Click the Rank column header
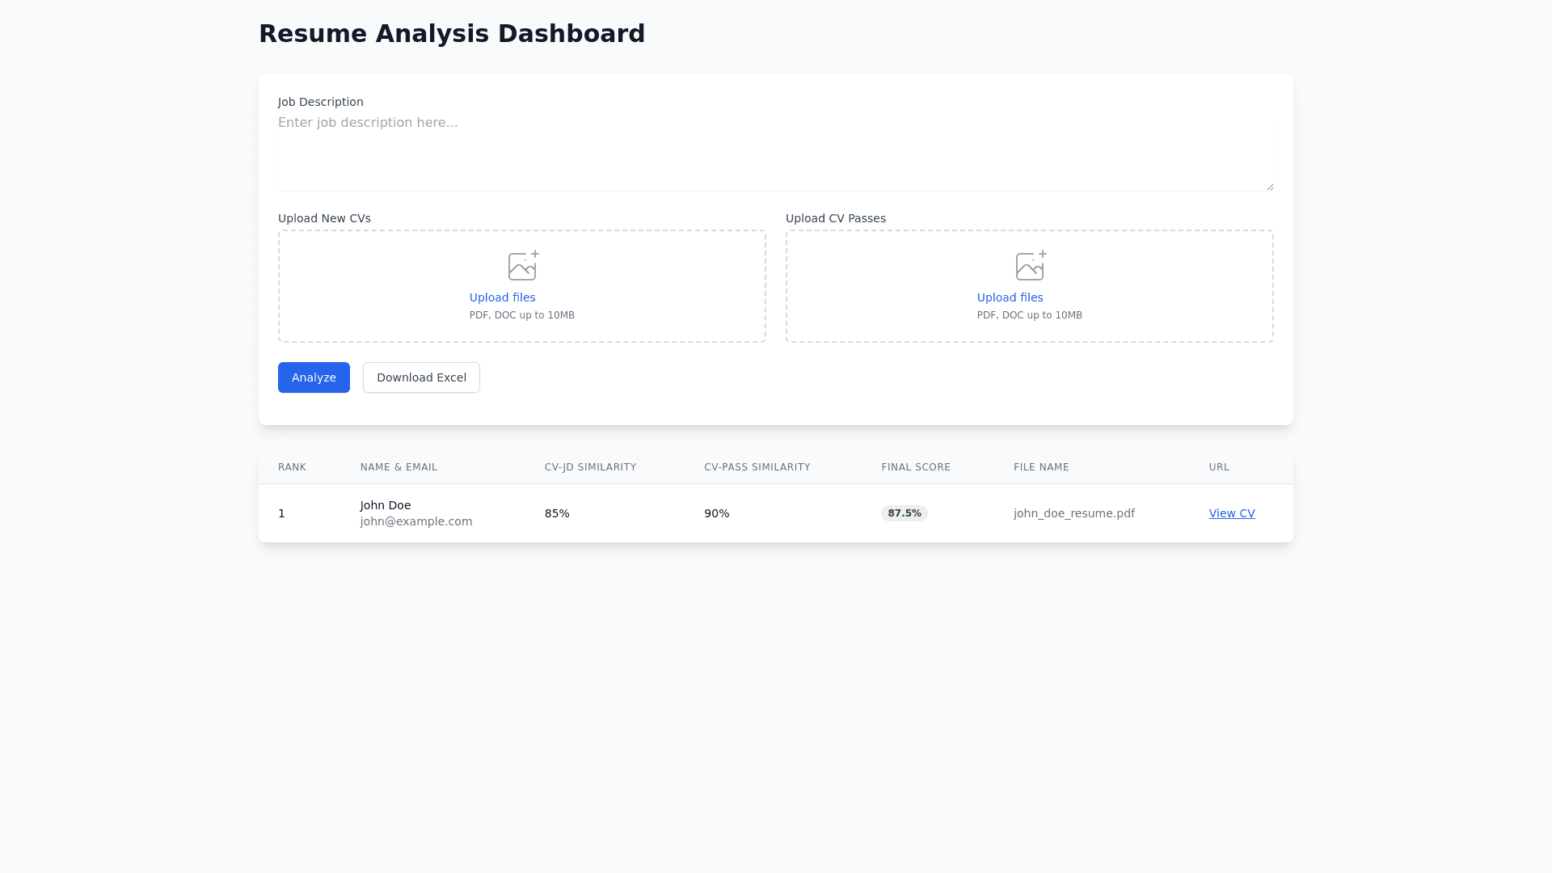Image resolution: width=1552 pixels, height=873 pixels. [x=292, y=467]
